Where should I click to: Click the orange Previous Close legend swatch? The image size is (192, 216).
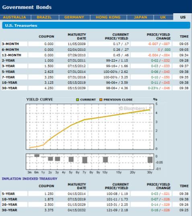(x=101, y=100)
